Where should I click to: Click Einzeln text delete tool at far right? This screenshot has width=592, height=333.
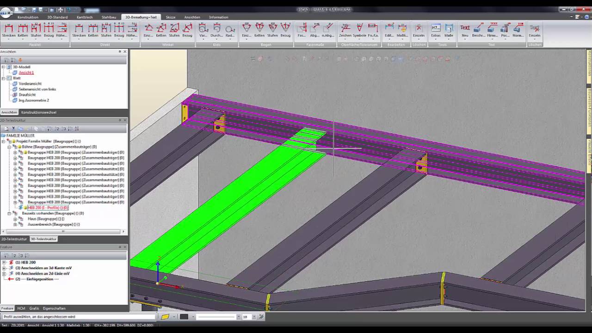(534, 31)
